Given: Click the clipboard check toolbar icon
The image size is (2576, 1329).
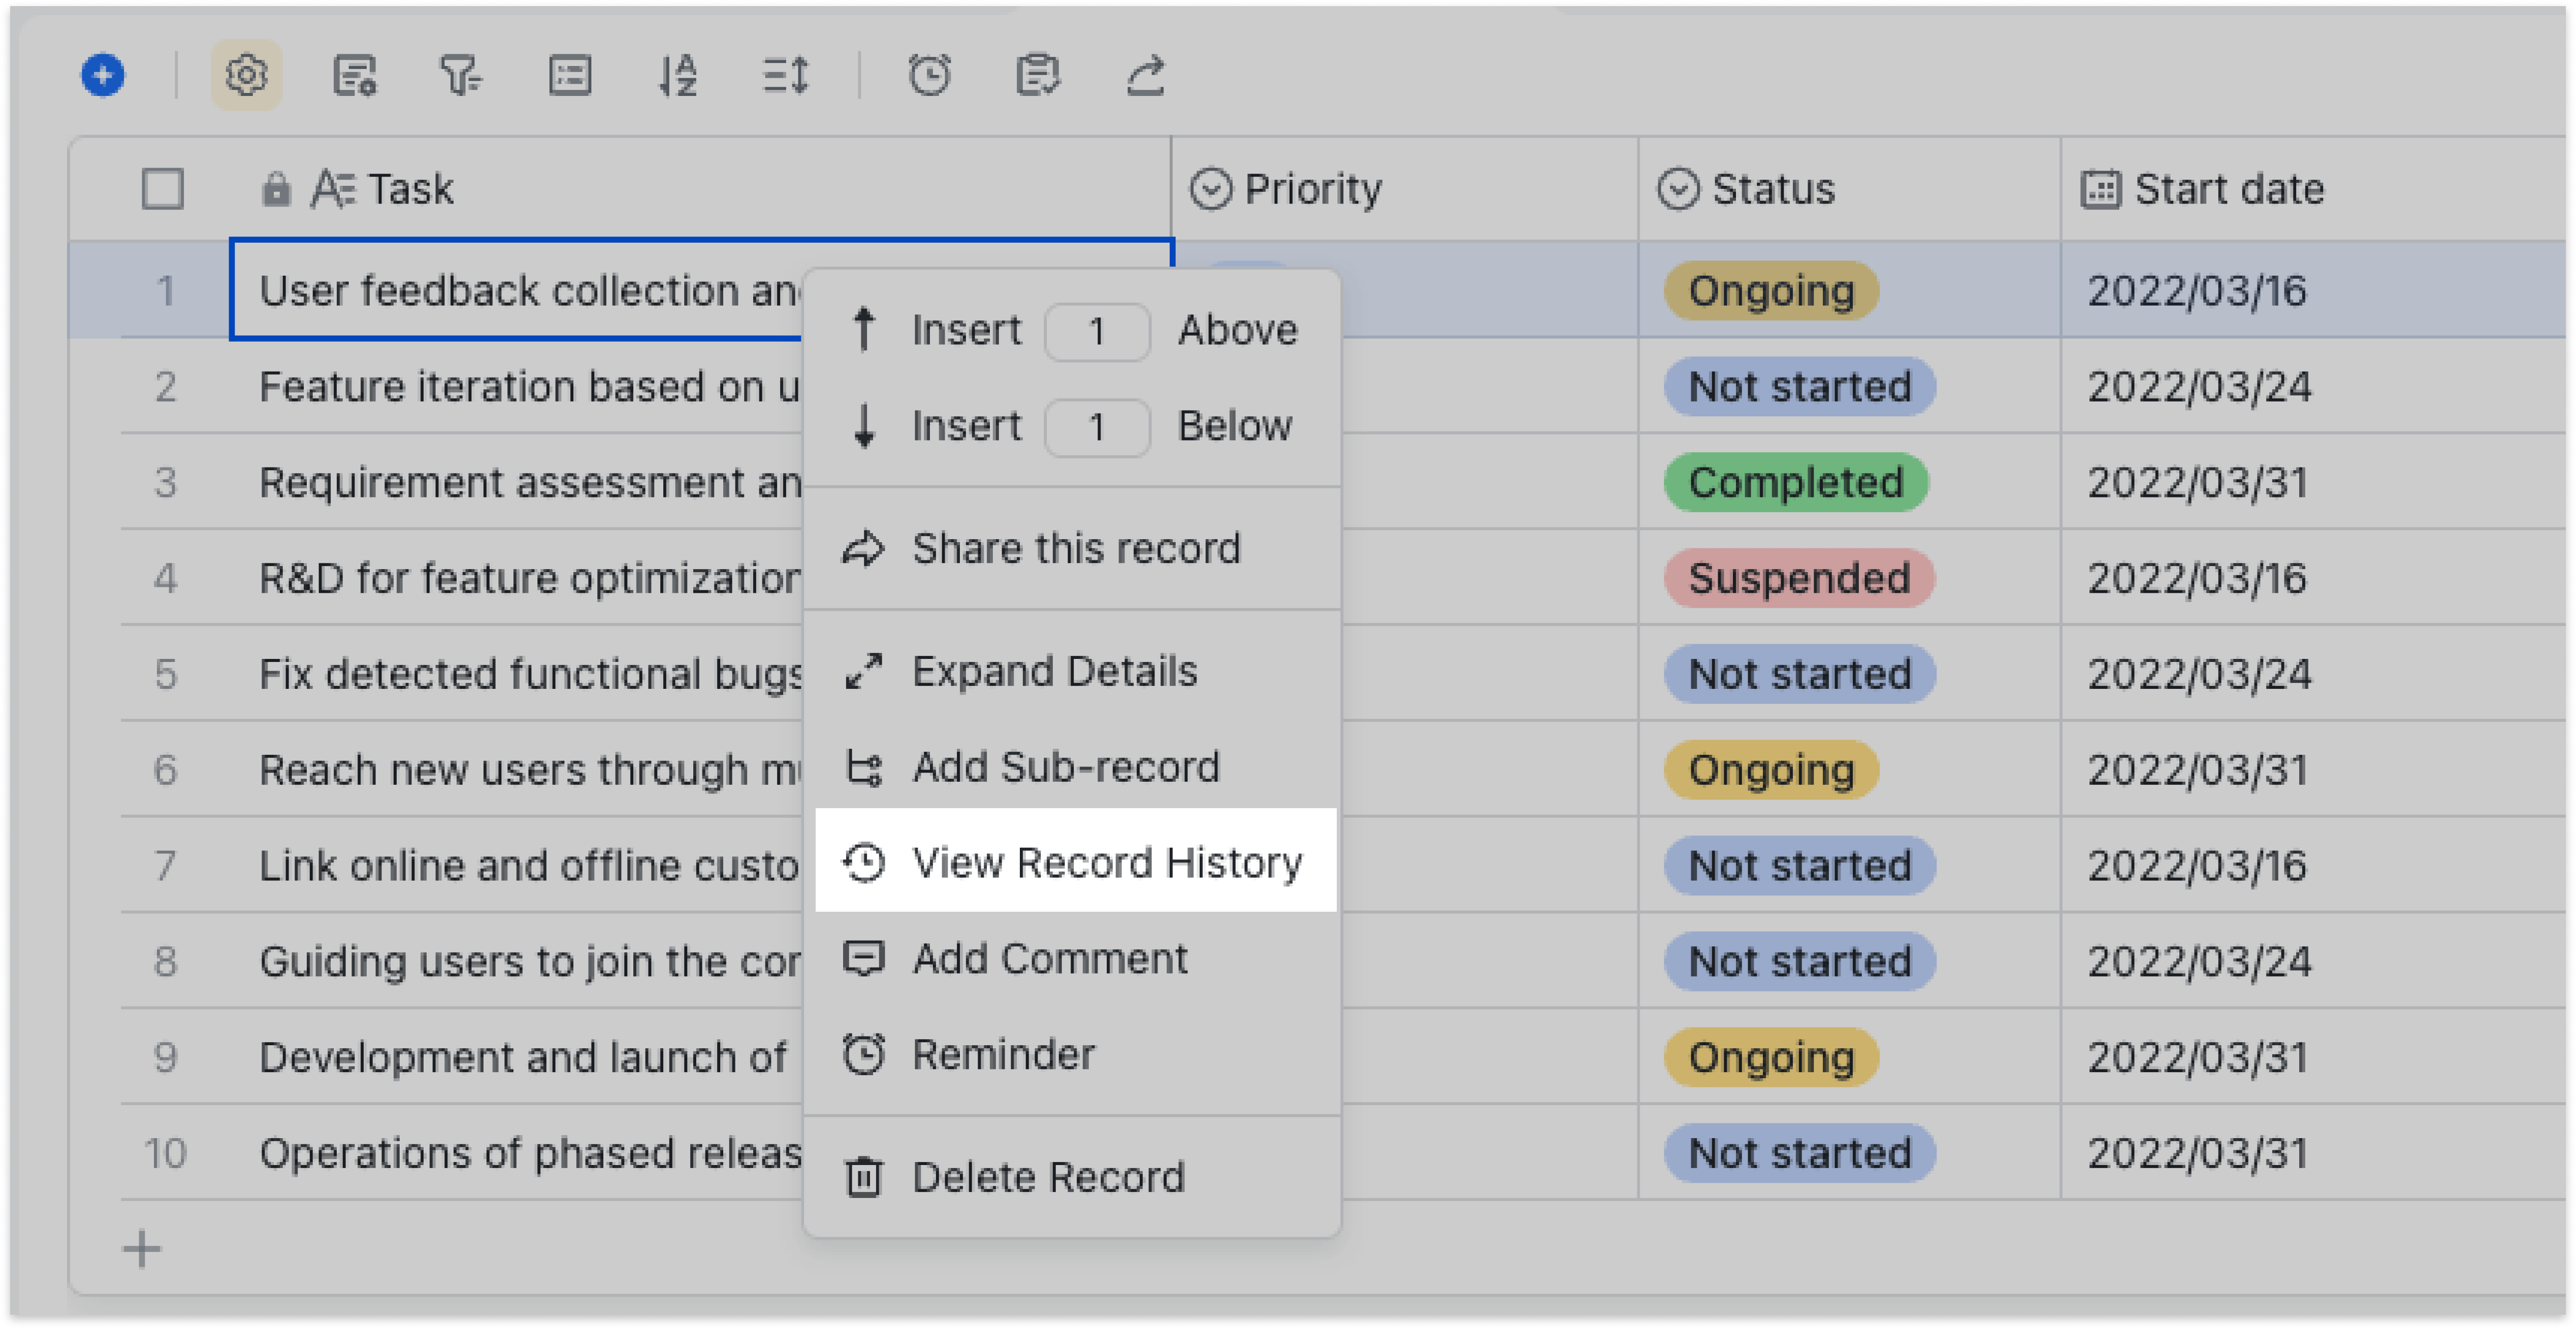Looking at the screenshot, I should (1038, 76).
